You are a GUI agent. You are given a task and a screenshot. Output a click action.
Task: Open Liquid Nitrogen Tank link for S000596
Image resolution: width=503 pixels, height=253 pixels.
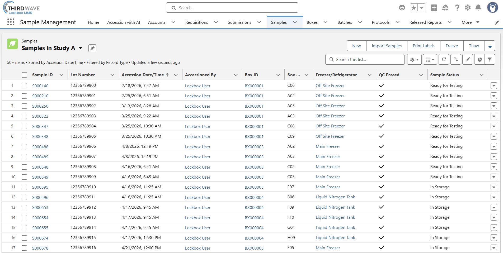[335, 197]
